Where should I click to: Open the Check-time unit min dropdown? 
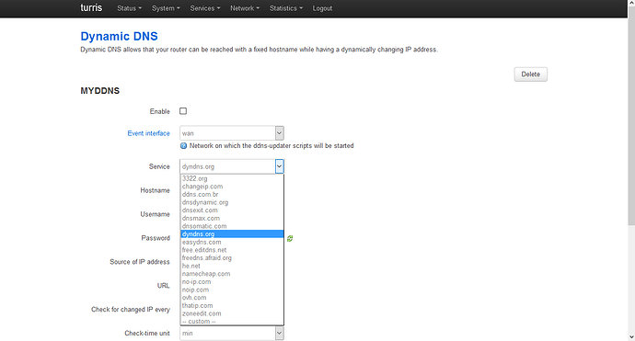(x=232, y=333)
